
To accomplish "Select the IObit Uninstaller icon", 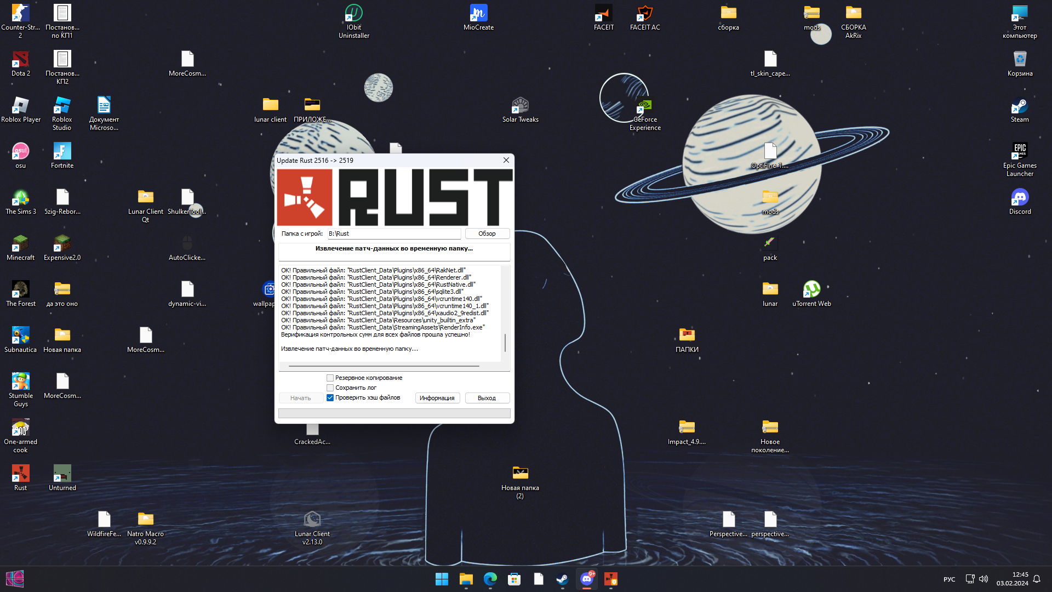I will coord(353,21).
